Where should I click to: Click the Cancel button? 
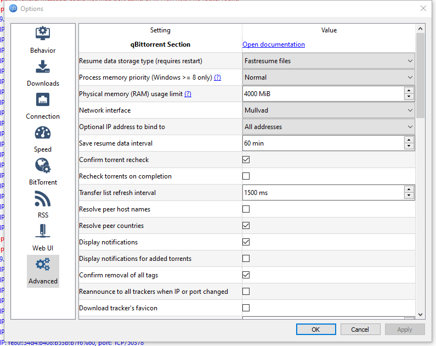tap(360, 330)
